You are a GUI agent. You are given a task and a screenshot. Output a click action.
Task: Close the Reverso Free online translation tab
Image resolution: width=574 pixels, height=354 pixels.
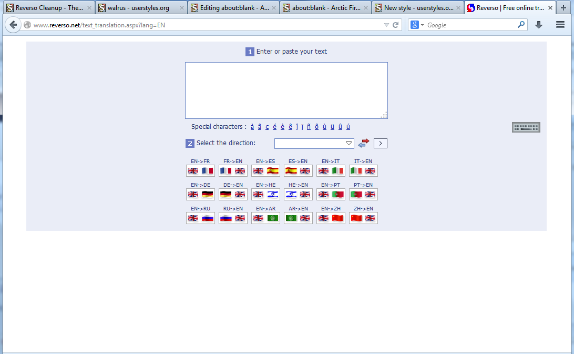(550, 8)
